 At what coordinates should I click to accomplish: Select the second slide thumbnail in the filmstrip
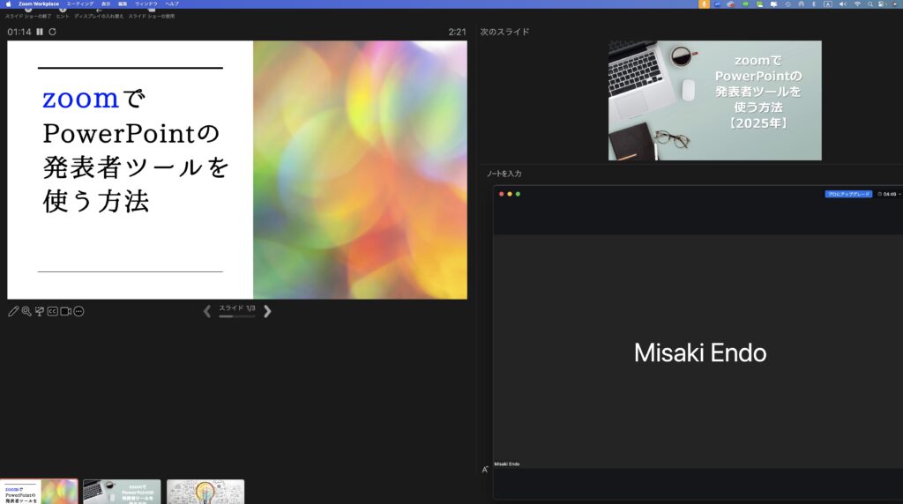click(122, 492)
